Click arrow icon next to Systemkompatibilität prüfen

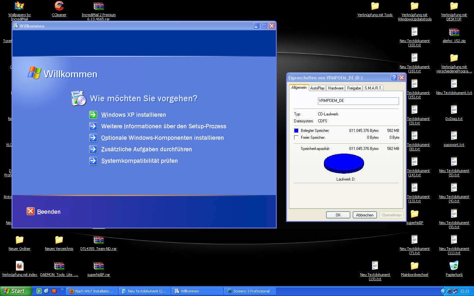pos(93,161)
